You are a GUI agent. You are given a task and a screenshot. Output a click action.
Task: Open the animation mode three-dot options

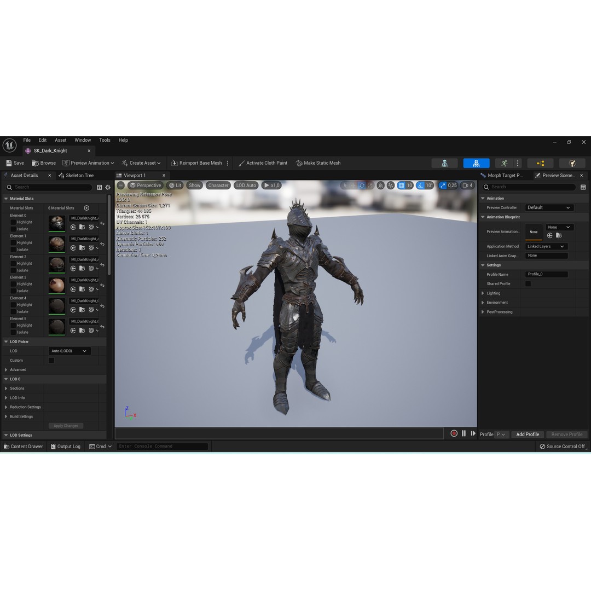(x=518, y=163)
